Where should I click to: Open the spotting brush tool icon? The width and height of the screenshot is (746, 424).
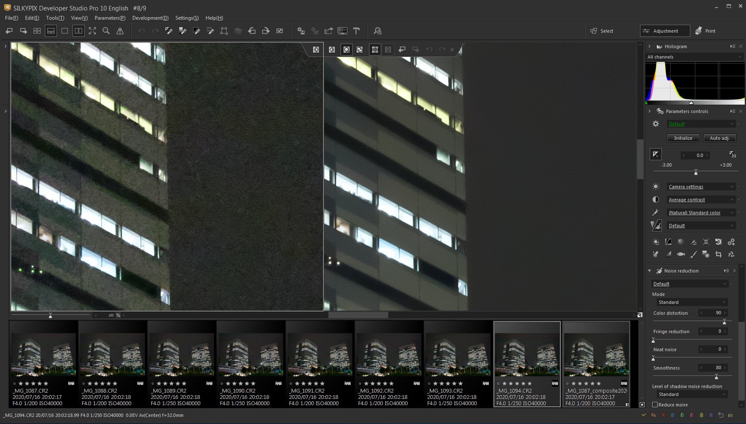693,254
